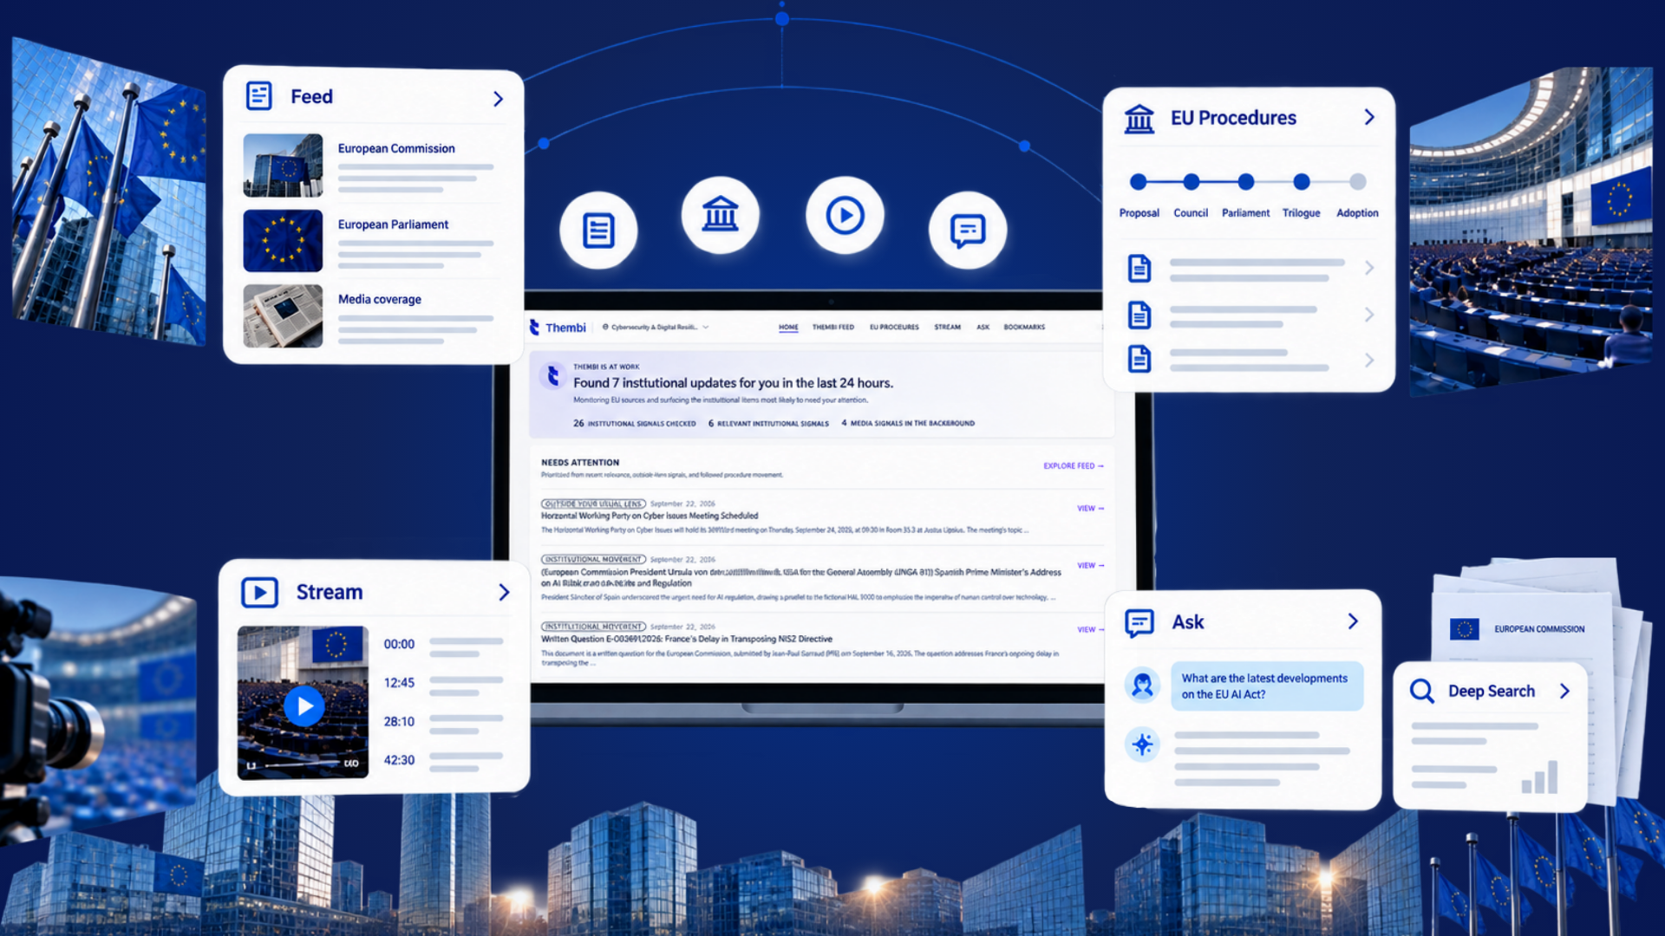Open the Cybersecurity & Digital Resilience dropdown
This screenshot has height=936, width=1665.
click(656, 327)
